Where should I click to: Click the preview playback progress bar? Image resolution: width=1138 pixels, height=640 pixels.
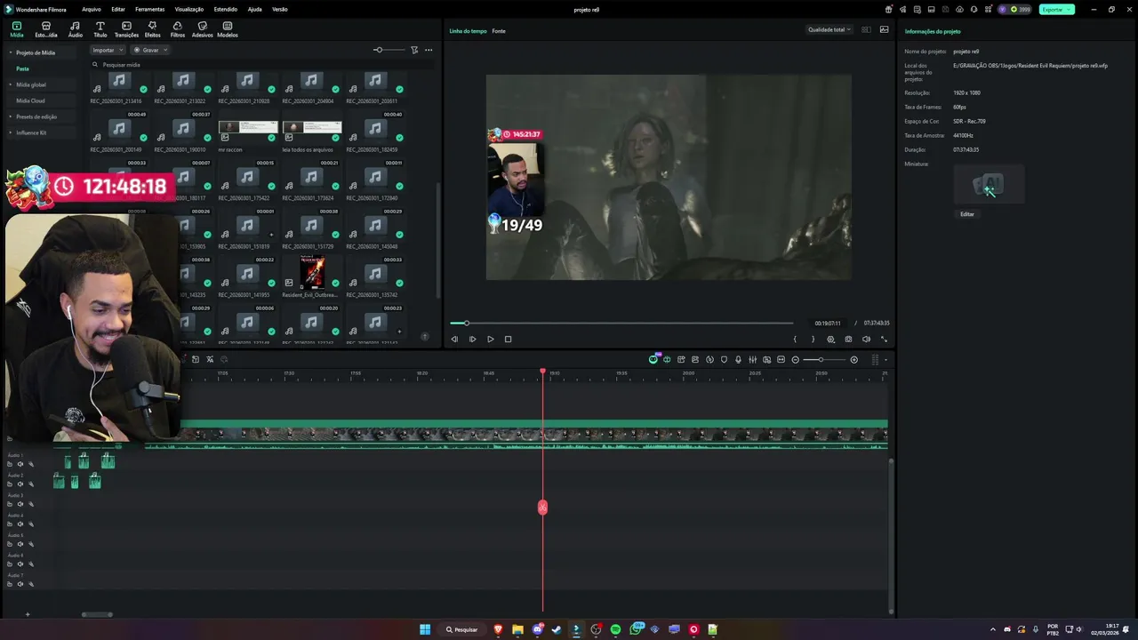click(621, 323)
